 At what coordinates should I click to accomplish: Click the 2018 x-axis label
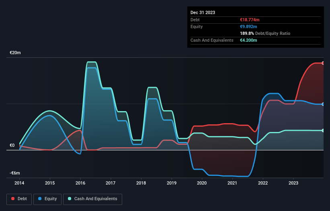point(141,183)
